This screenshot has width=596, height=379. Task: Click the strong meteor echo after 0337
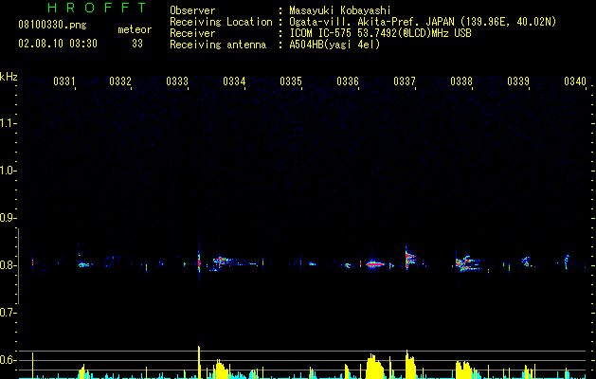tap(409, 258)
